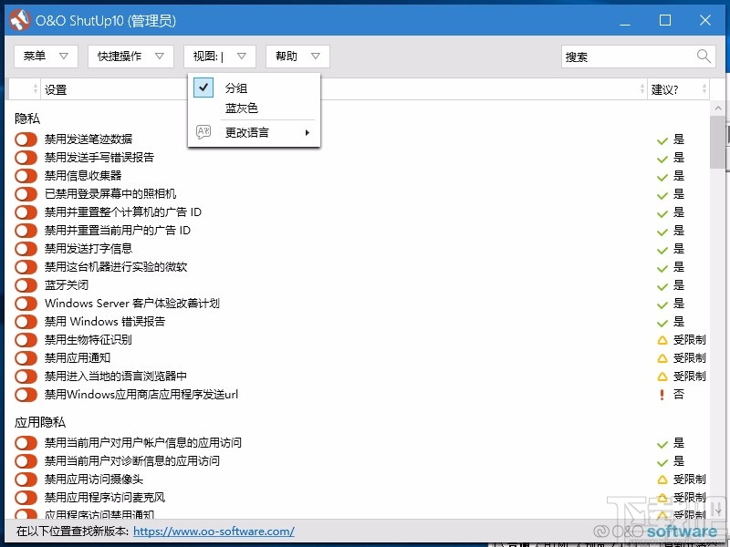Toggle 禁用应用访问摄像头 switch
The width and height of the screenshot is (730, 547).
[x=26, y=480]
